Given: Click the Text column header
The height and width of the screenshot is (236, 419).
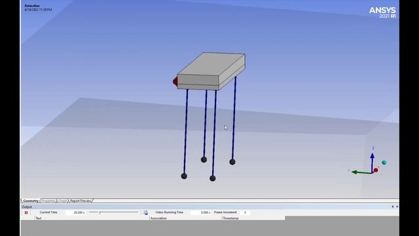Looking at the screenshot, I should [x=92, y=218].
